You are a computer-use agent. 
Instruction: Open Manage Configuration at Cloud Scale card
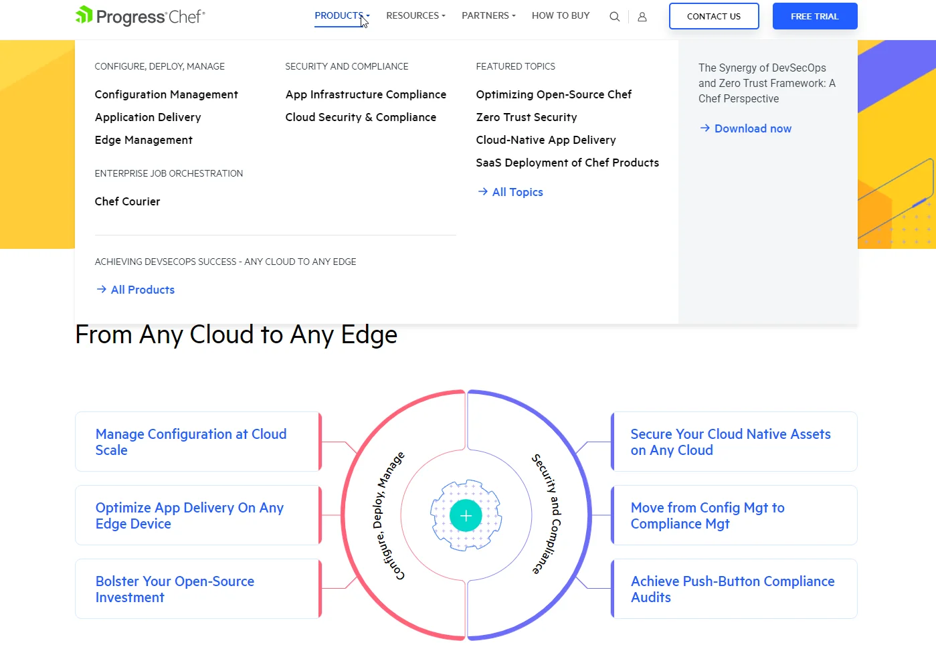point(198,442)
